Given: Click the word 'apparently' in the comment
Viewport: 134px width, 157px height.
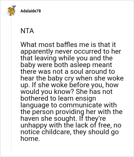Looking at the screenshot, I should click(x=37, y=52).
